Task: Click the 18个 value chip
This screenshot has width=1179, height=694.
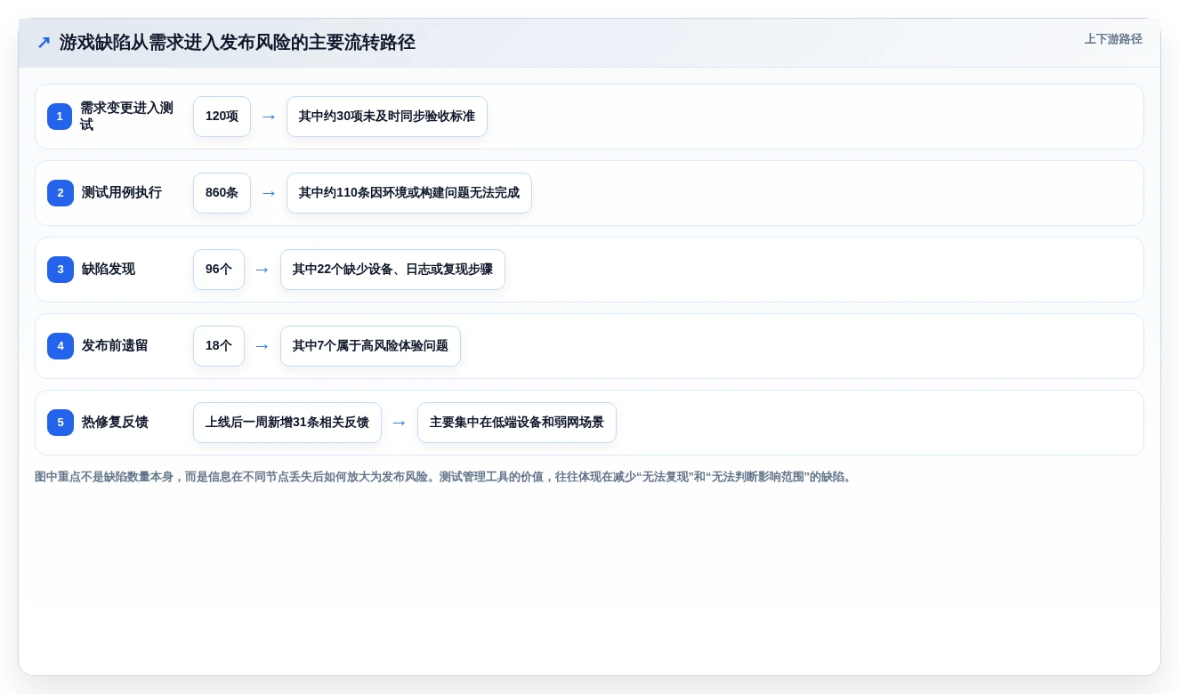Action: tap(219, 346)
